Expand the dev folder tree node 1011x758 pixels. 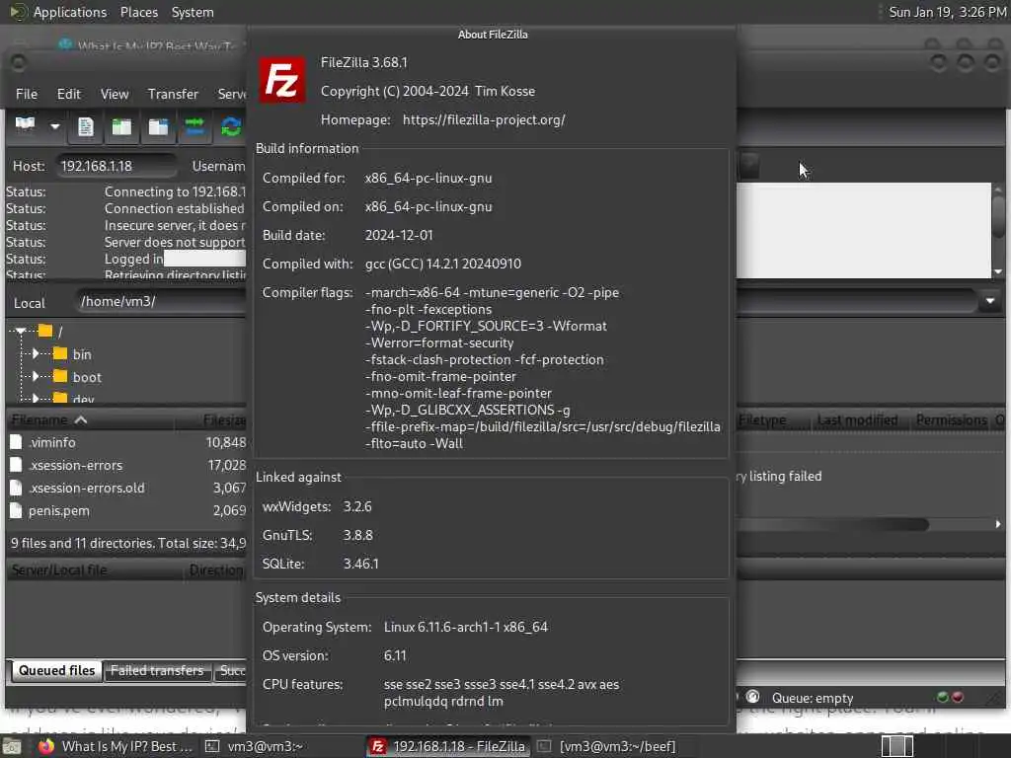point(36,399)
